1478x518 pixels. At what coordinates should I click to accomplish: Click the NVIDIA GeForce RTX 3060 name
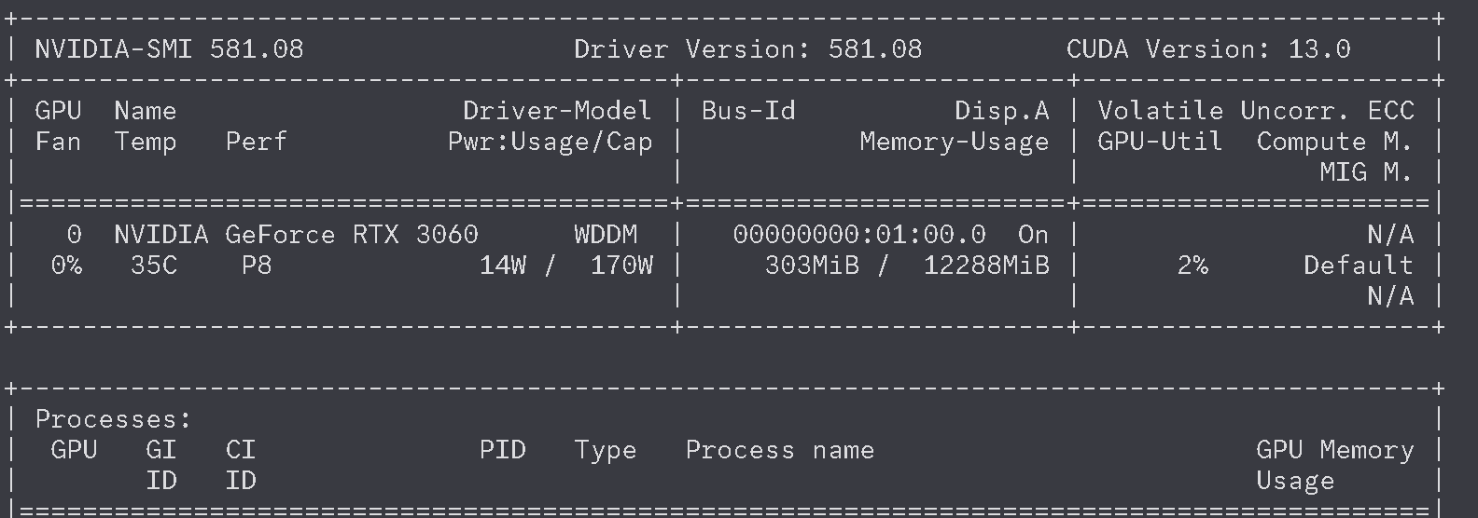(x=296, y=235)
